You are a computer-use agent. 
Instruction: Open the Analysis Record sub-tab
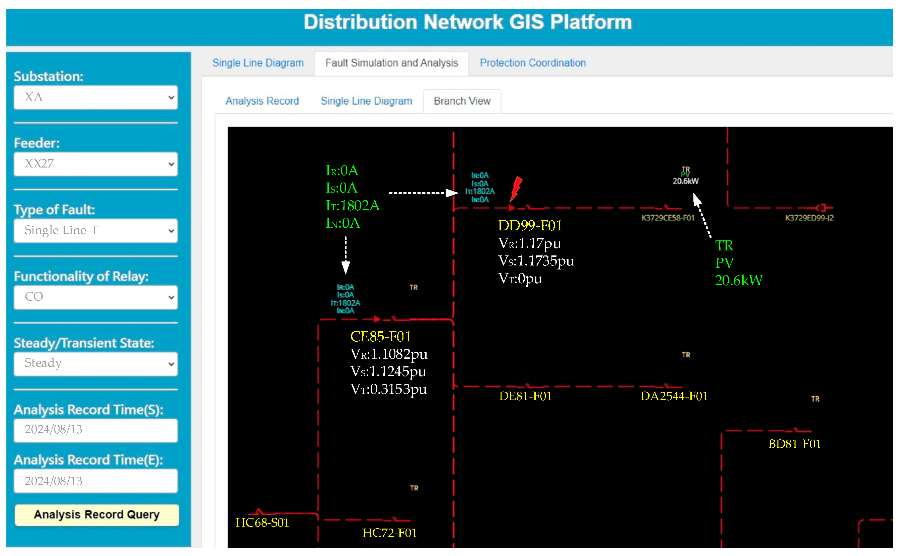(x=262, y=101)
